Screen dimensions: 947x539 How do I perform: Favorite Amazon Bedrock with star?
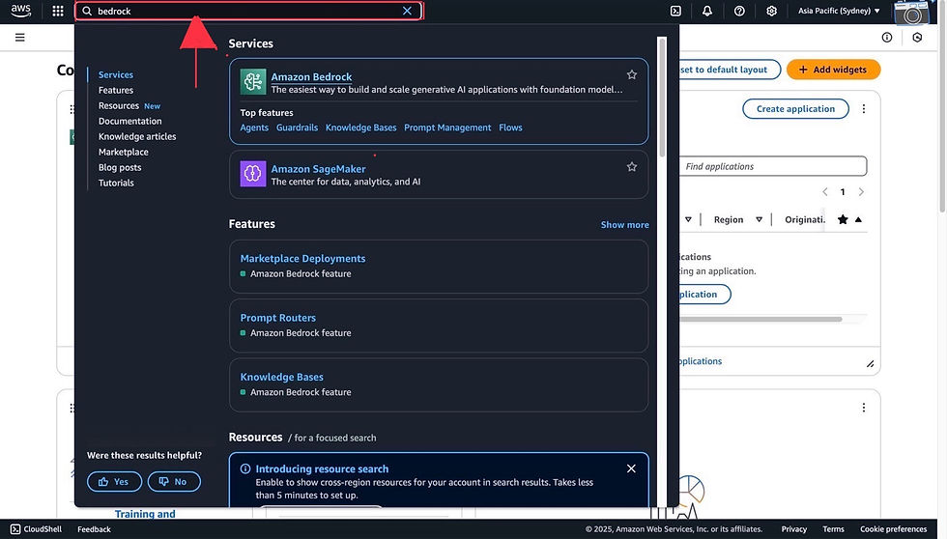[x=632, y=74]
